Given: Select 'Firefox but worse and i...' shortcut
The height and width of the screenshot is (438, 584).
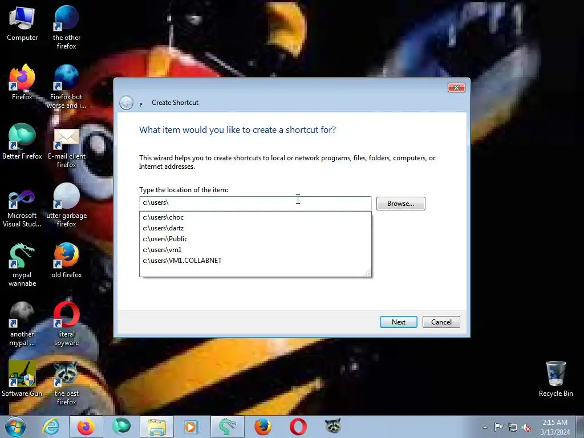Looking at the screenshot, I should [x=66, y=87].
